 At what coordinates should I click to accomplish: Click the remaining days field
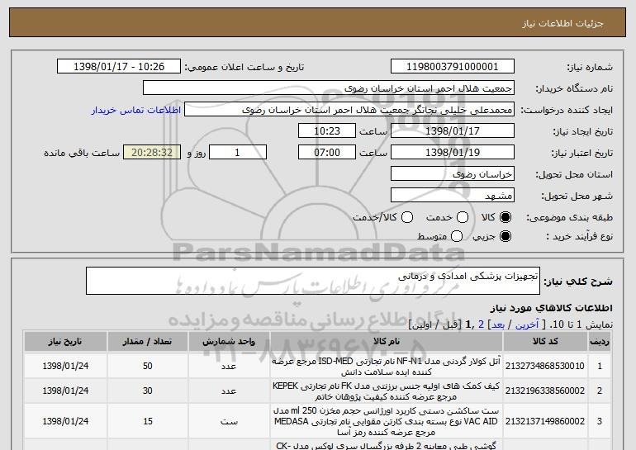[238, 153]
